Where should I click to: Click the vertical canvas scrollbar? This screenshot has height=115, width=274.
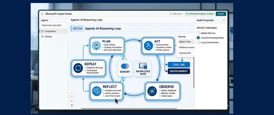click(194, 72)
